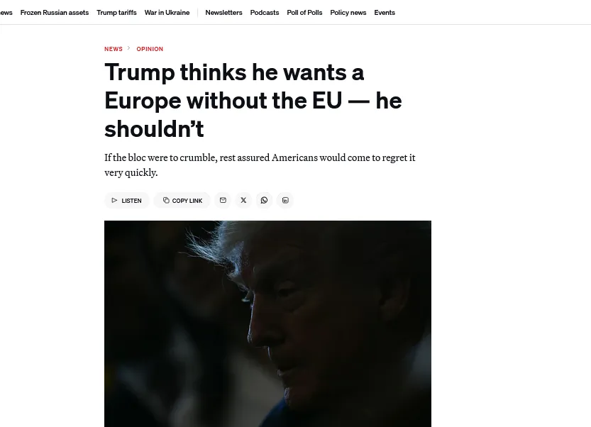Open the News breadcrumb link
This screenshot has height=427, width=591.
pos(114,49)
